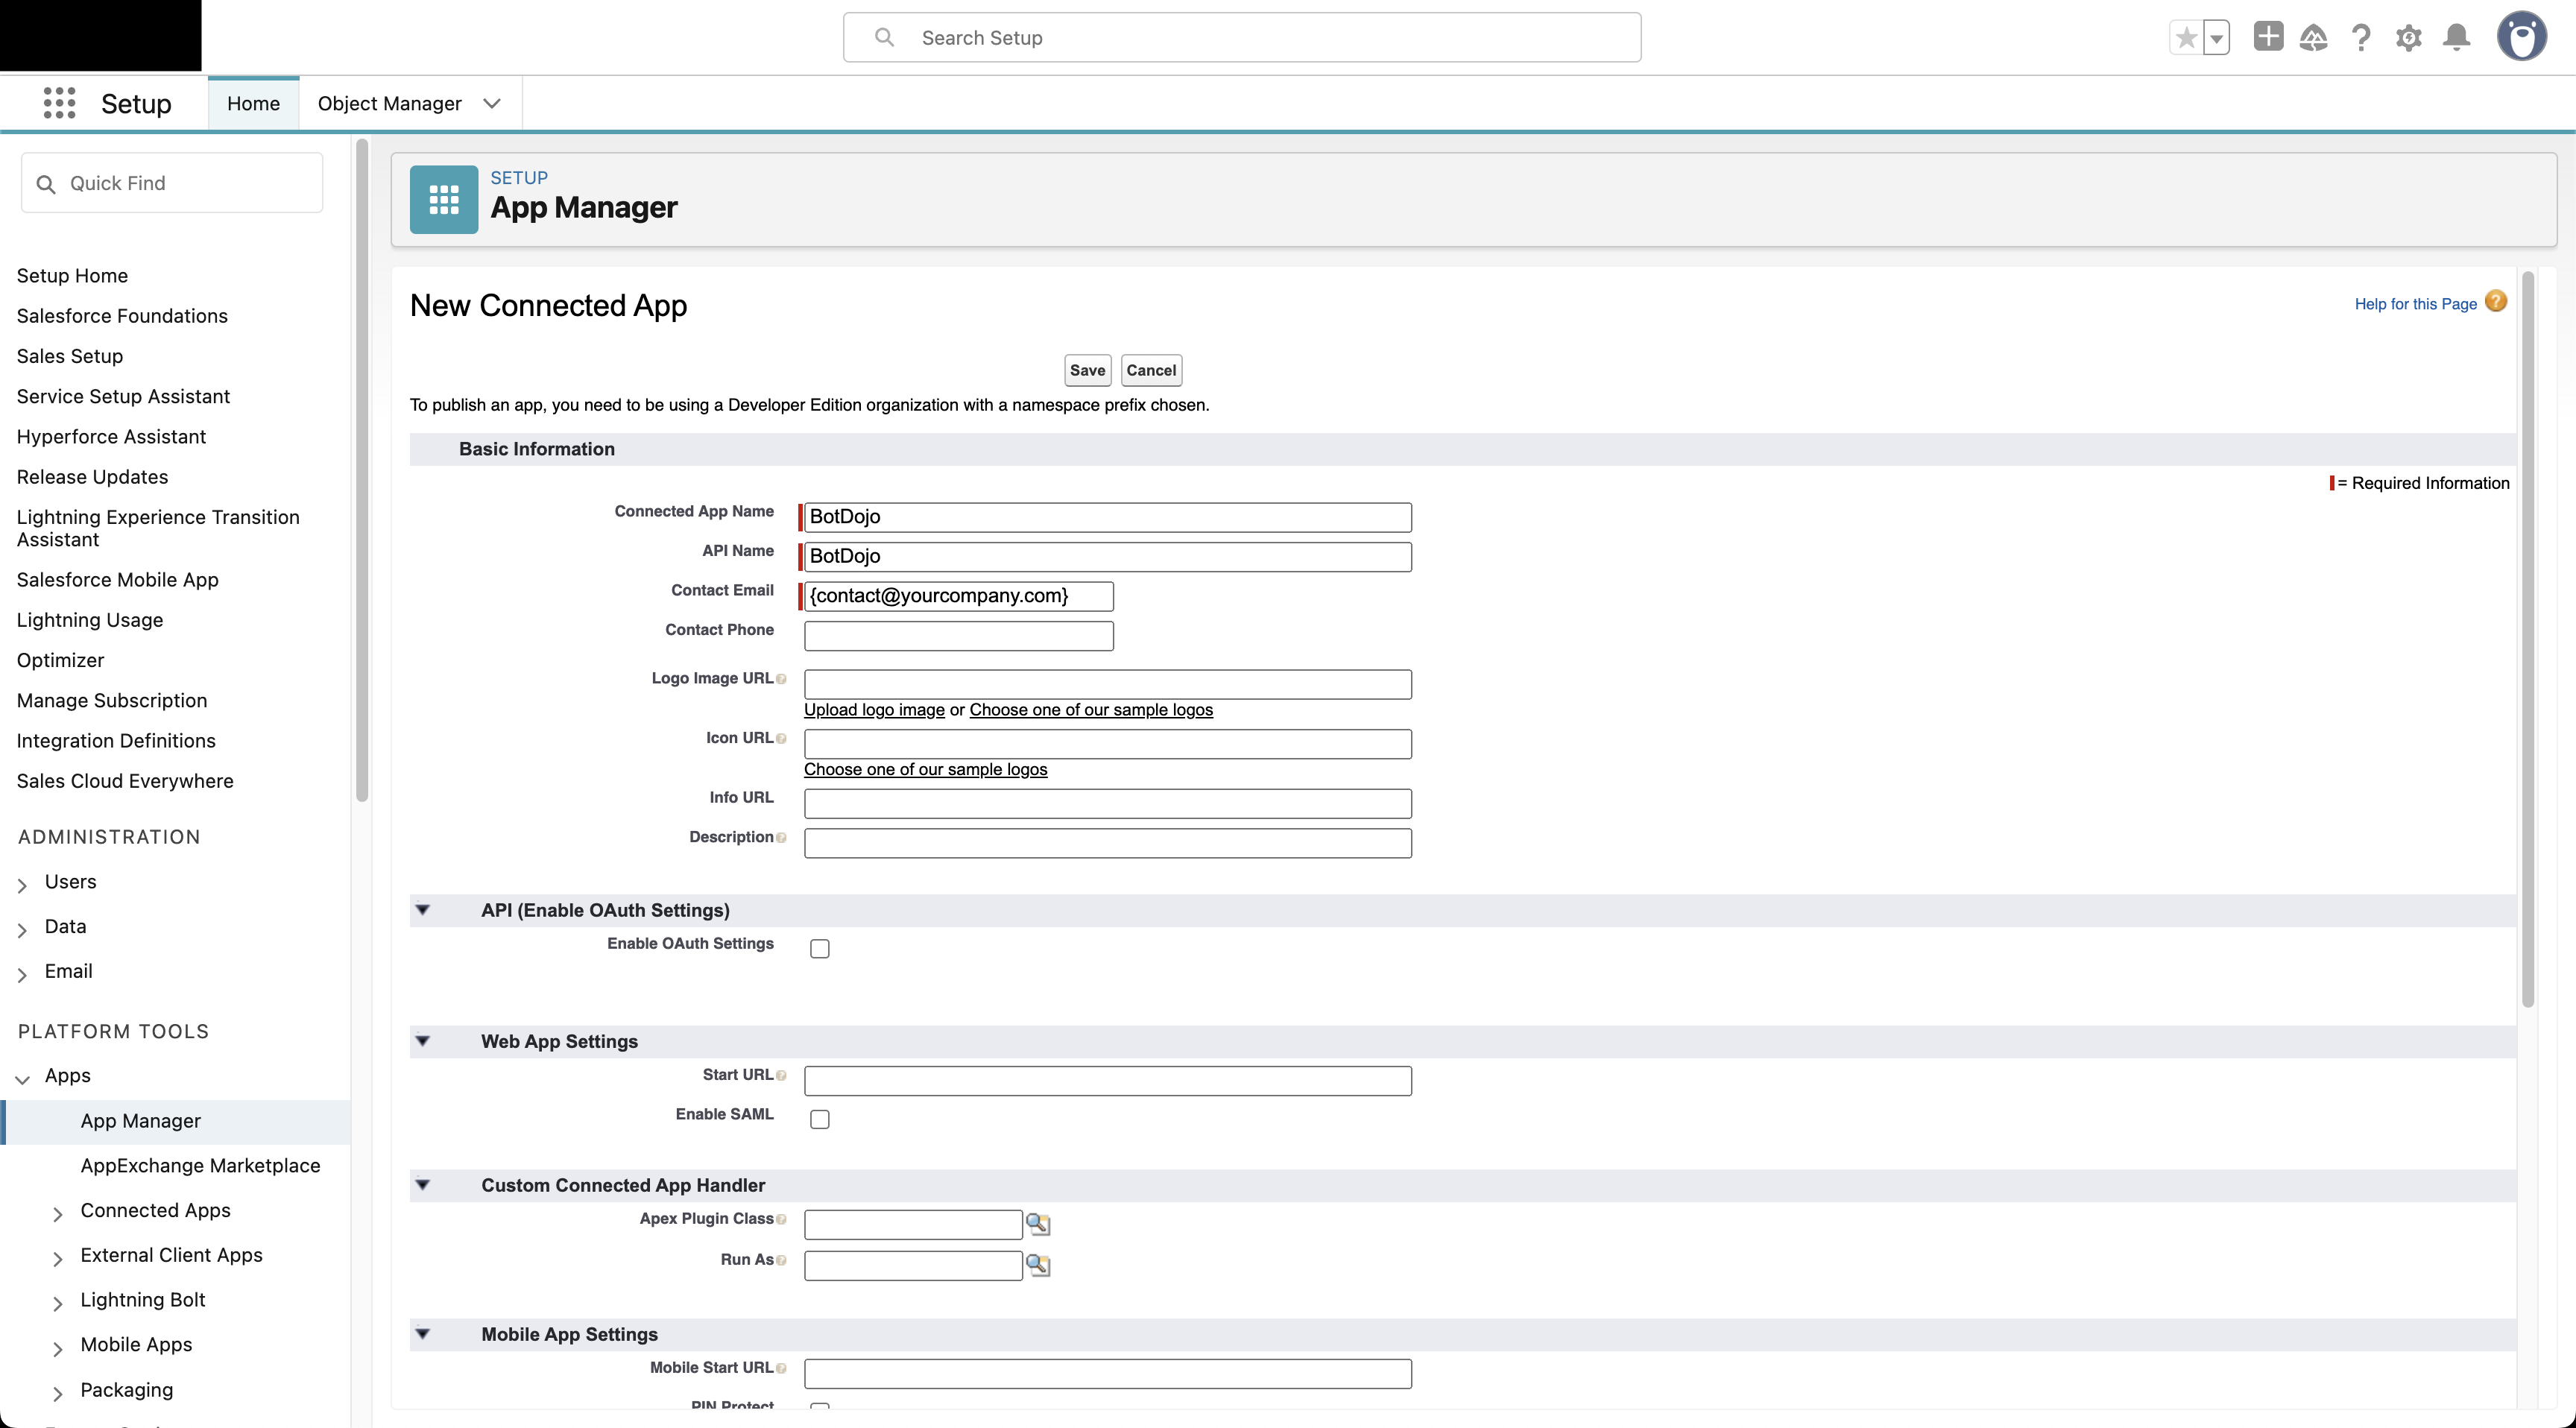2576x1428 pixels.
Task: Click the Apex Plugin Class lookup icon
Action: (x=1038, y=1224)
